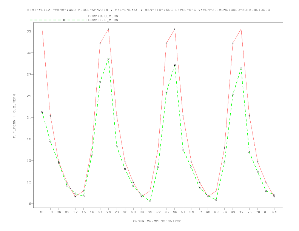Click x-axis tick label 06
The image size is (299, 231).
59,212
